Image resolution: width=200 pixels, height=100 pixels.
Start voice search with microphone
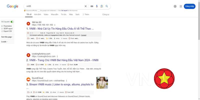click(x=97, y=6)
